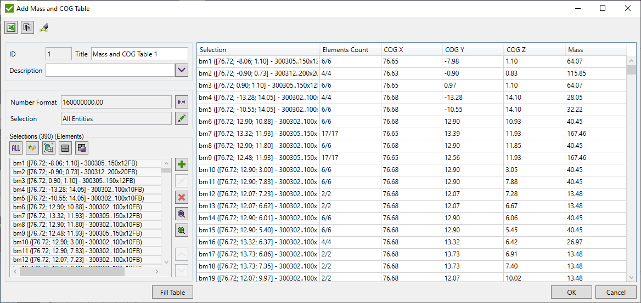Edit the selection with the green pencil icon

(x=181, y=119)
